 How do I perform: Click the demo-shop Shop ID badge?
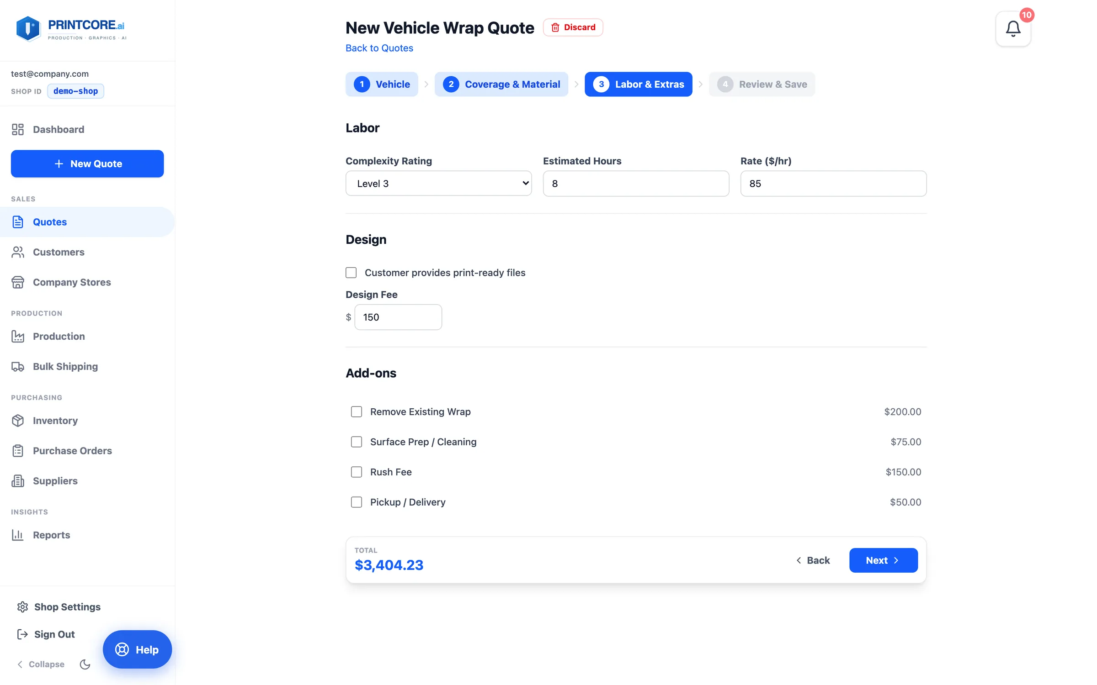(x=75, y=91)
